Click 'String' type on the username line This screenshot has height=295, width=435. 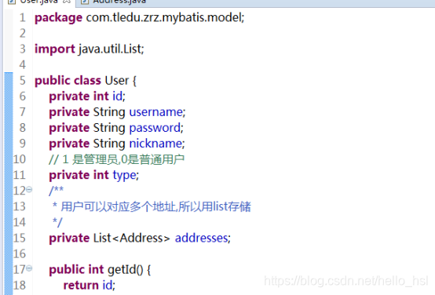coord(109,112)
